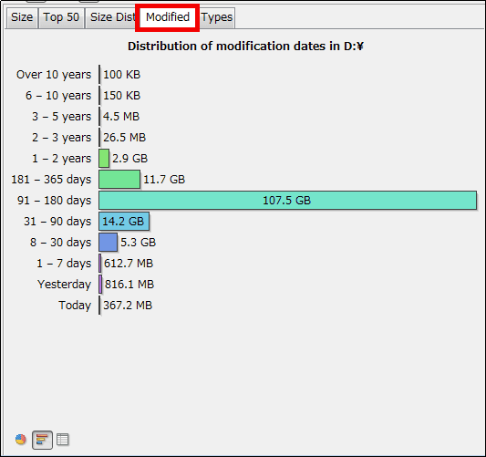
Task: Select the bar chart view icon
Action: (42, 440)
